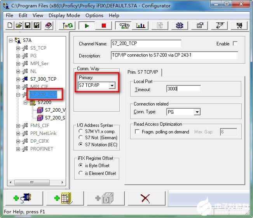Select S7 Not. (German) radio button
Image resolution: width=253 pixels, height=218 pixels.
[81, 138]
